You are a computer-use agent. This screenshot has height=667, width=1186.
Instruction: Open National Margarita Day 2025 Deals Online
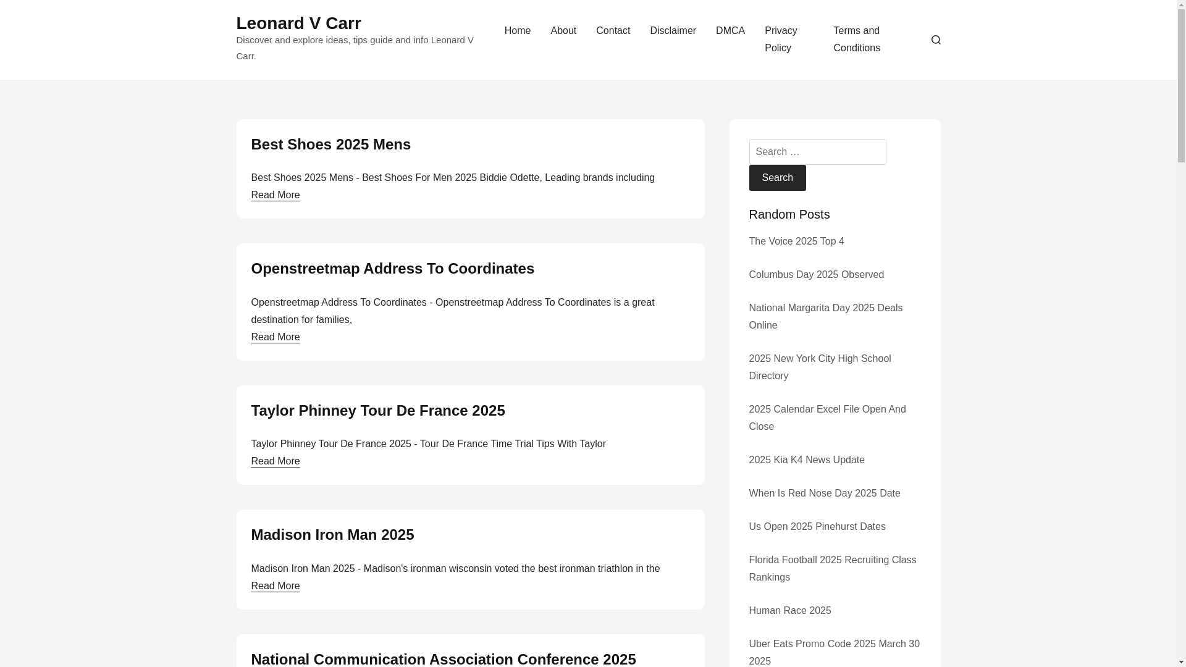tap(825, 317)
